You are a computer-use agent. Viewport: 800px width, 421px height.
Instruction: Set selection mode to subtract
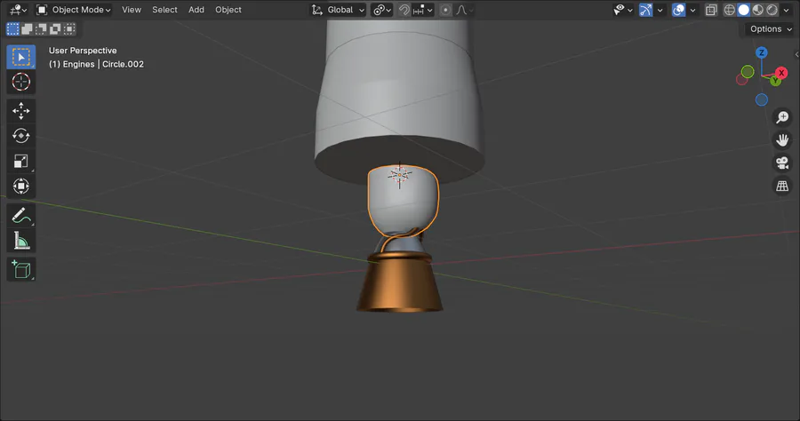coord(41,29)
